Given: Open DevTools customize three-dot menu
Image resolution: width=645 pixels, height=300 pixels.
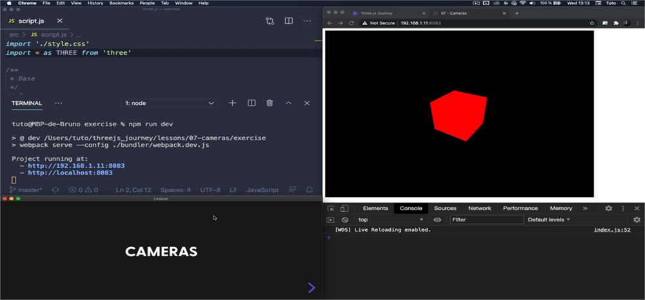Looking at the screenshot, I should pyautogui.click(x=623, y=209).
